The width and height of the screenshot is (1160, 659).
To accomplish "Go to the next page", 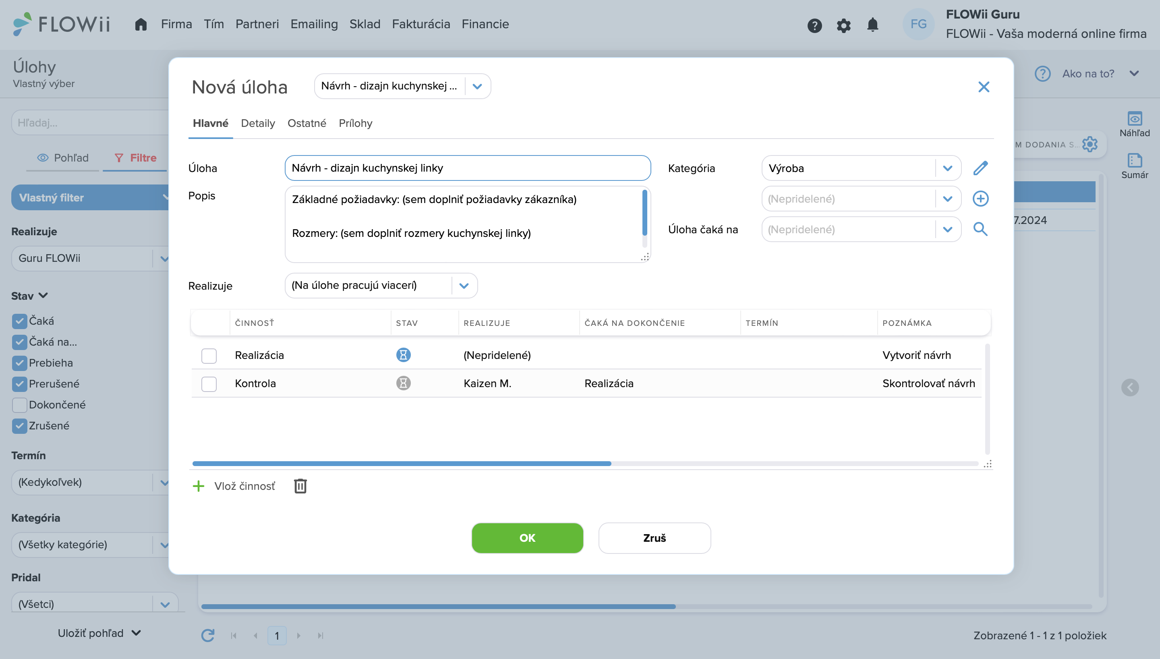I will coord(298,636).
